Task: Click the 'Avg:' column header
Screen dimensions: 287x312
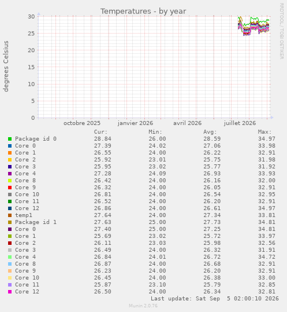Action: [210, 132]
